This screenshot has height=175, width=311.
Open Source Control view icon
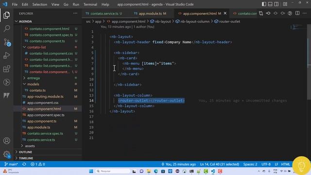click(7, 42)
